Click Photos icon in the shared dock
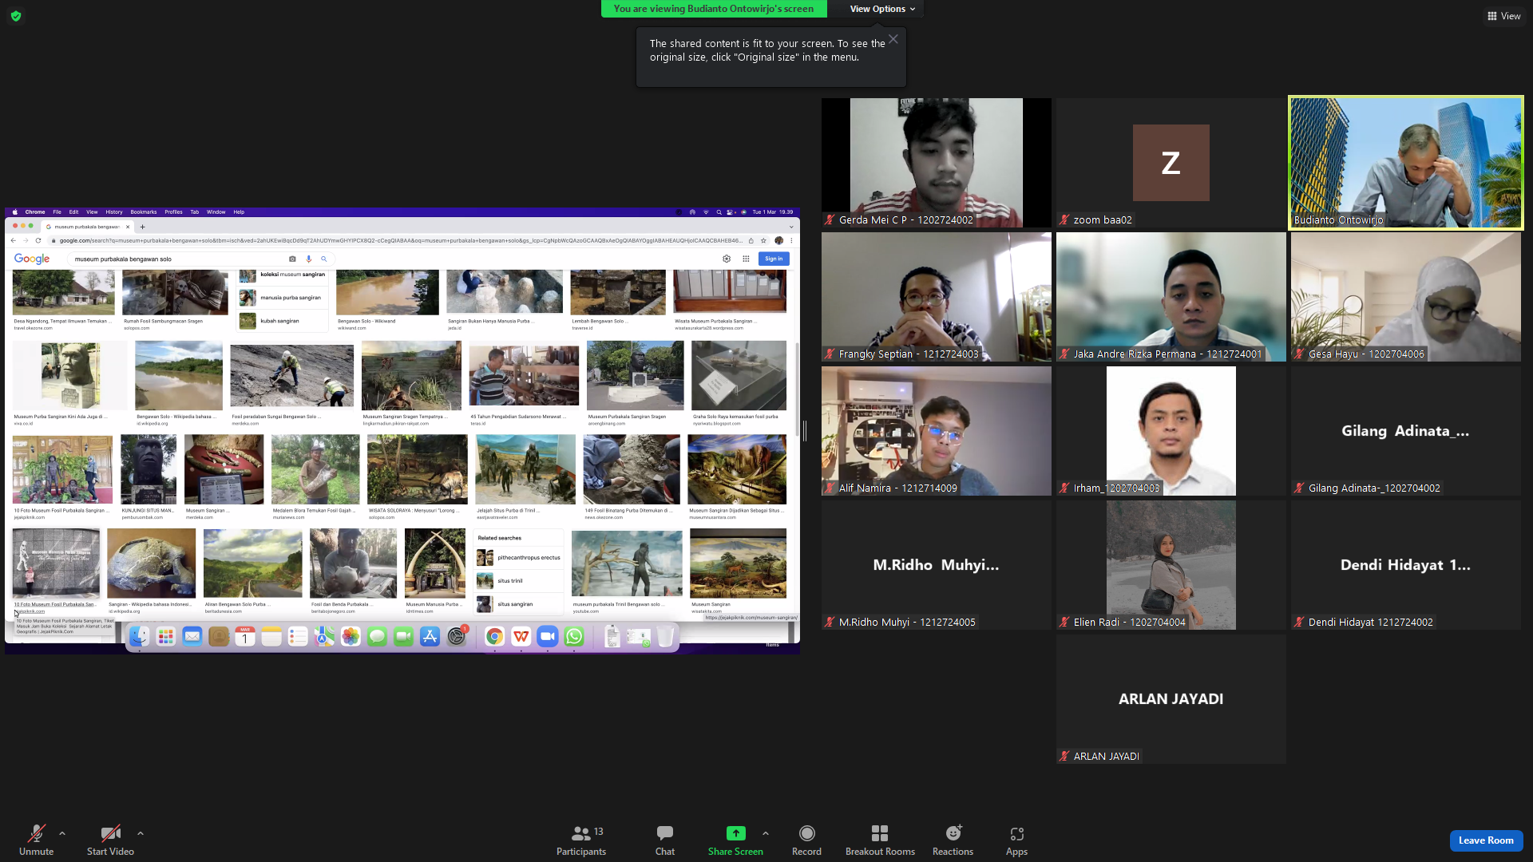1533x862 pixels. [x=351, y=637]
